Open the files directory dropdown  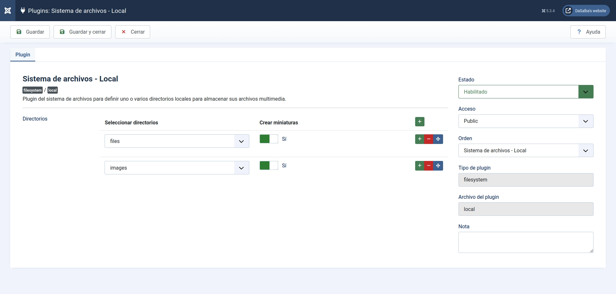pyautogui.click(x=177, y=141)
